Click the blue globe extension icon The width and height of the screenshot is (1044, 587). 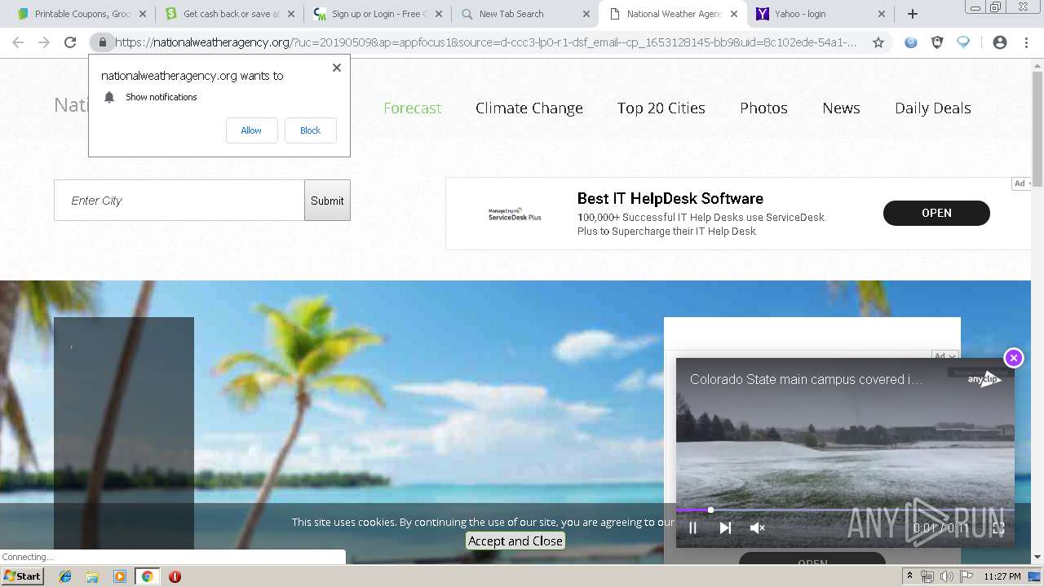911,42
